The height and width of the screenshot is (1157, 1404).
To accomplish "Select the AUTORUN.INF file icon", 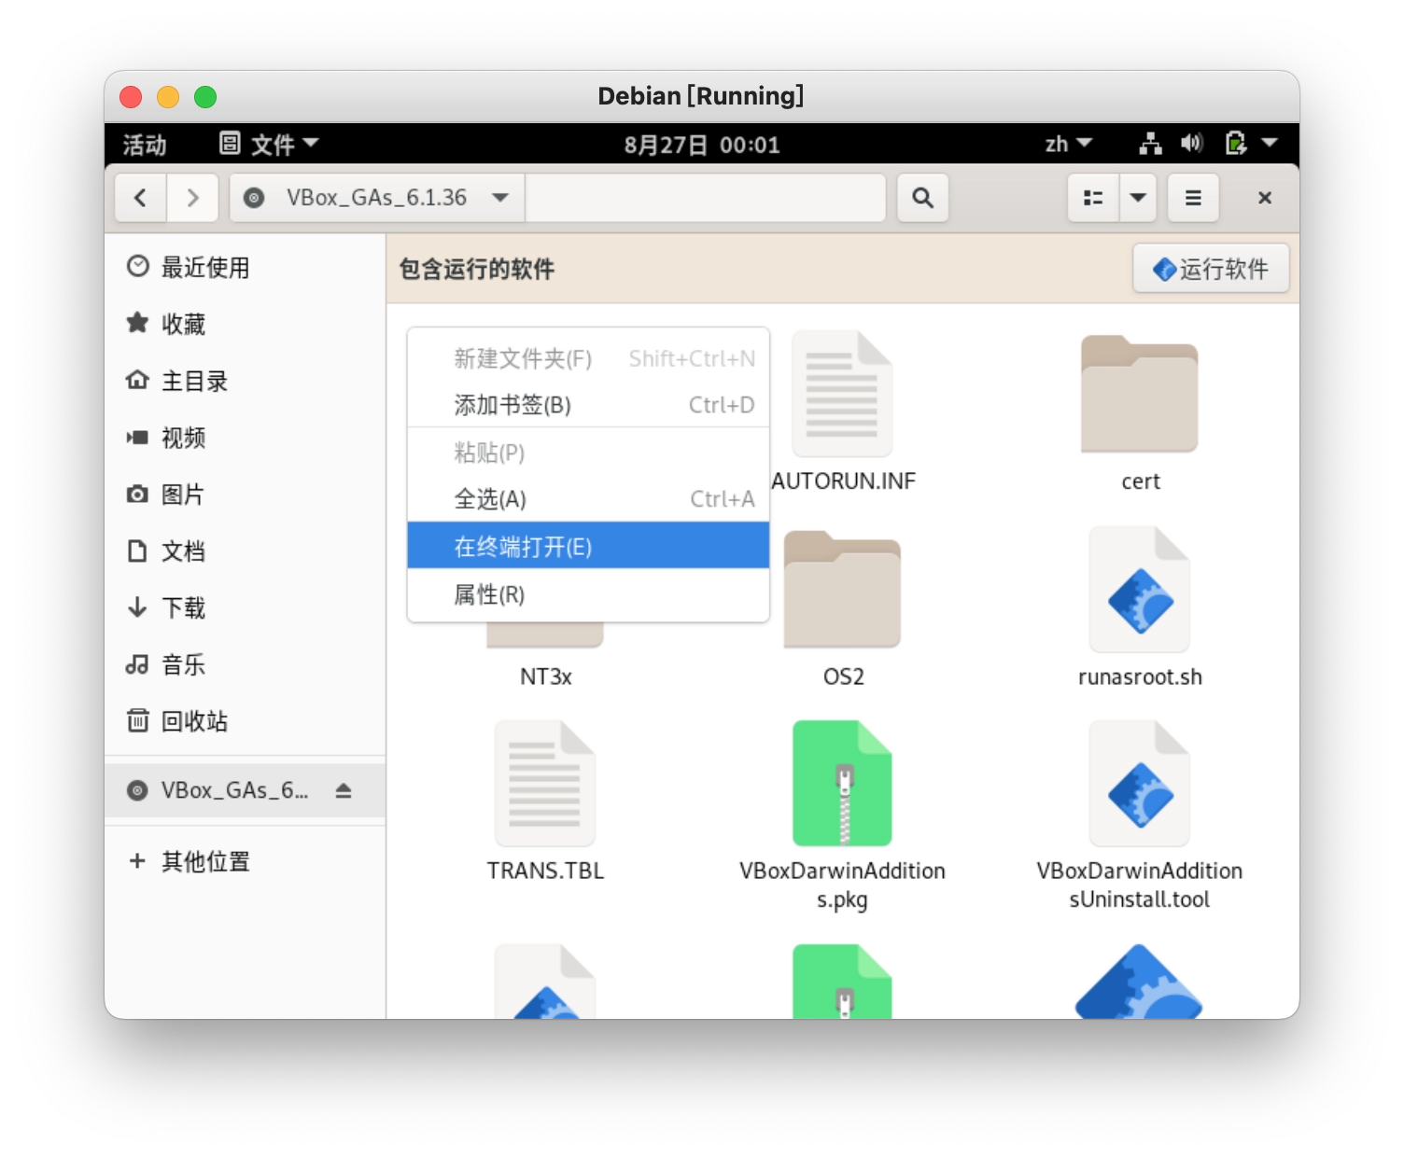I will coord(842,395).
